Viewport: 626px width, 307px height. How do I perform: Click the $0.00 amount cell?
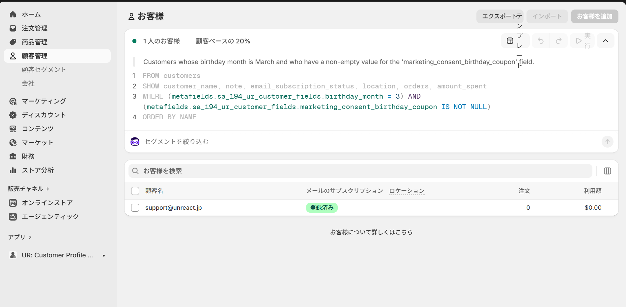593,208
